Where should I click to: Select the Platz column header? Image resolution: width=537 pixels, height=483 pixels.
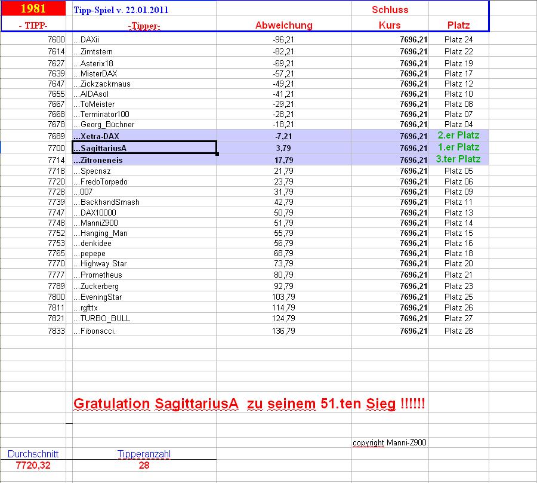coord(458,25)
